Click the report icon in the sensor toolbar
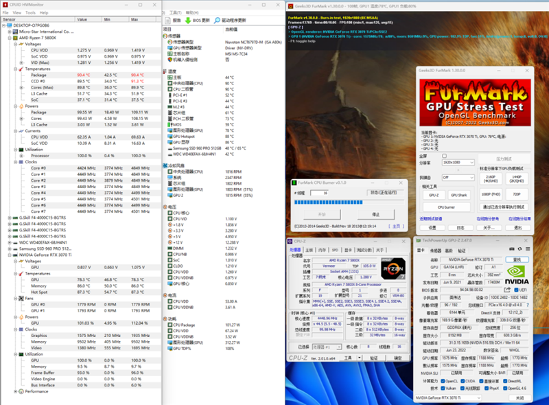The height and width of the screenshot is (405, 549). (168, 21)
